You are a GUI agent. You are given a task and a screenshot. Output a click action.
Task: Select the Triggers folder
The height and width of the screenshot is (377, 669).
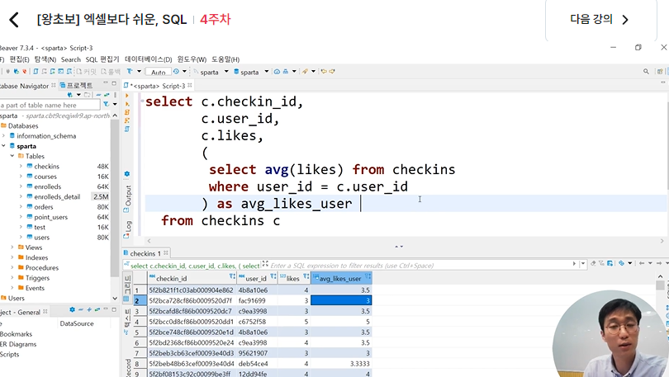click(37, 278)
